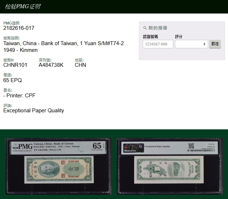This screenshot has height=199, width=228.
Task: Open the back banknote holder image
Action: pos(170,166)
